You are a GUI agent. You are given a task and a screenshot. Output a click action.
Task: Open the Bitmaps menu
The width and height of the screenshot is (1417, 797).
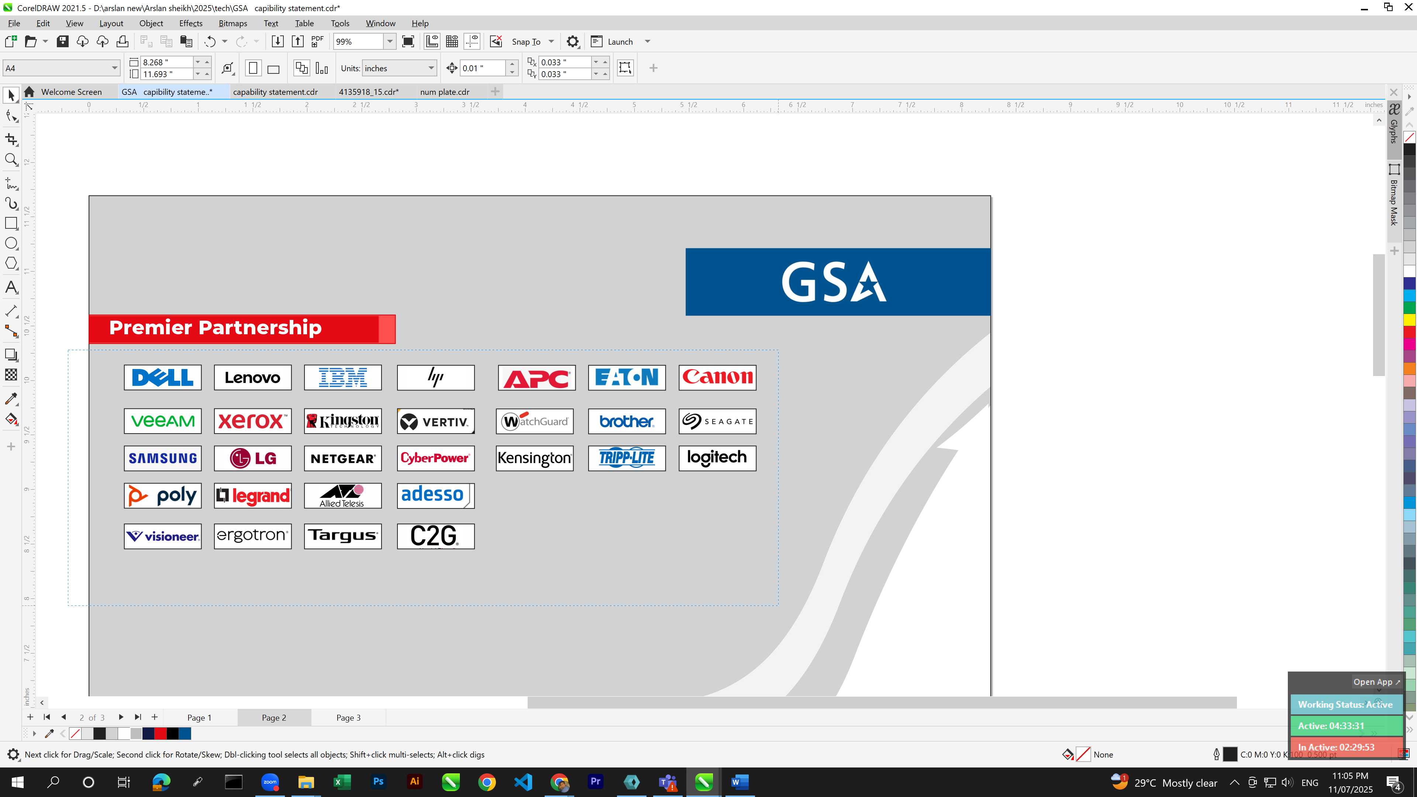(x=233, y=23)
